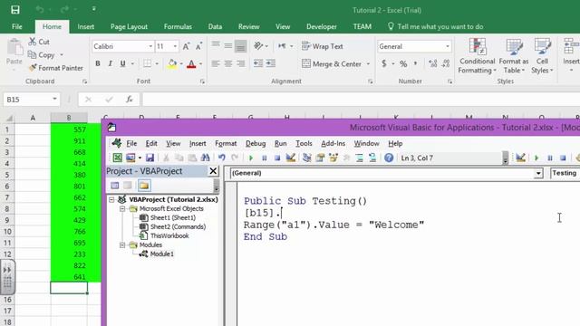Click Tell me what you want to do

435,26
